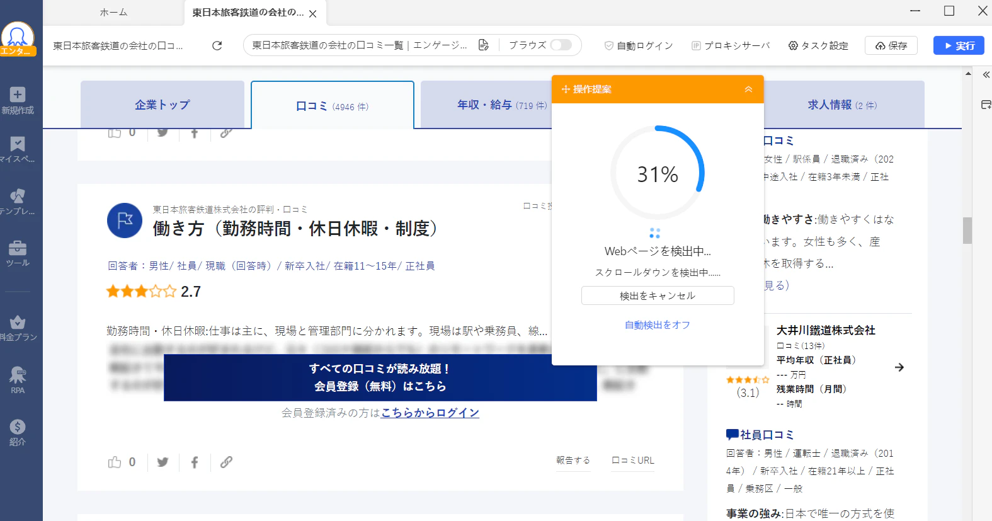The image size is (992, 521).
Task: Select the 企業トップ tab
Action: click(x=162, y=105)
